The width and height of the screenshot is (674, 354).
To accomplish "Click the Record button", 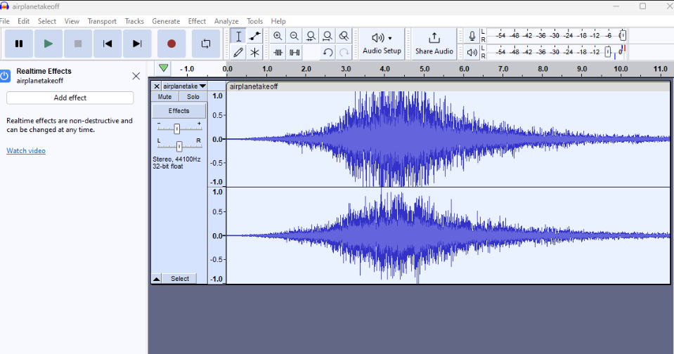I will [171, 44].
